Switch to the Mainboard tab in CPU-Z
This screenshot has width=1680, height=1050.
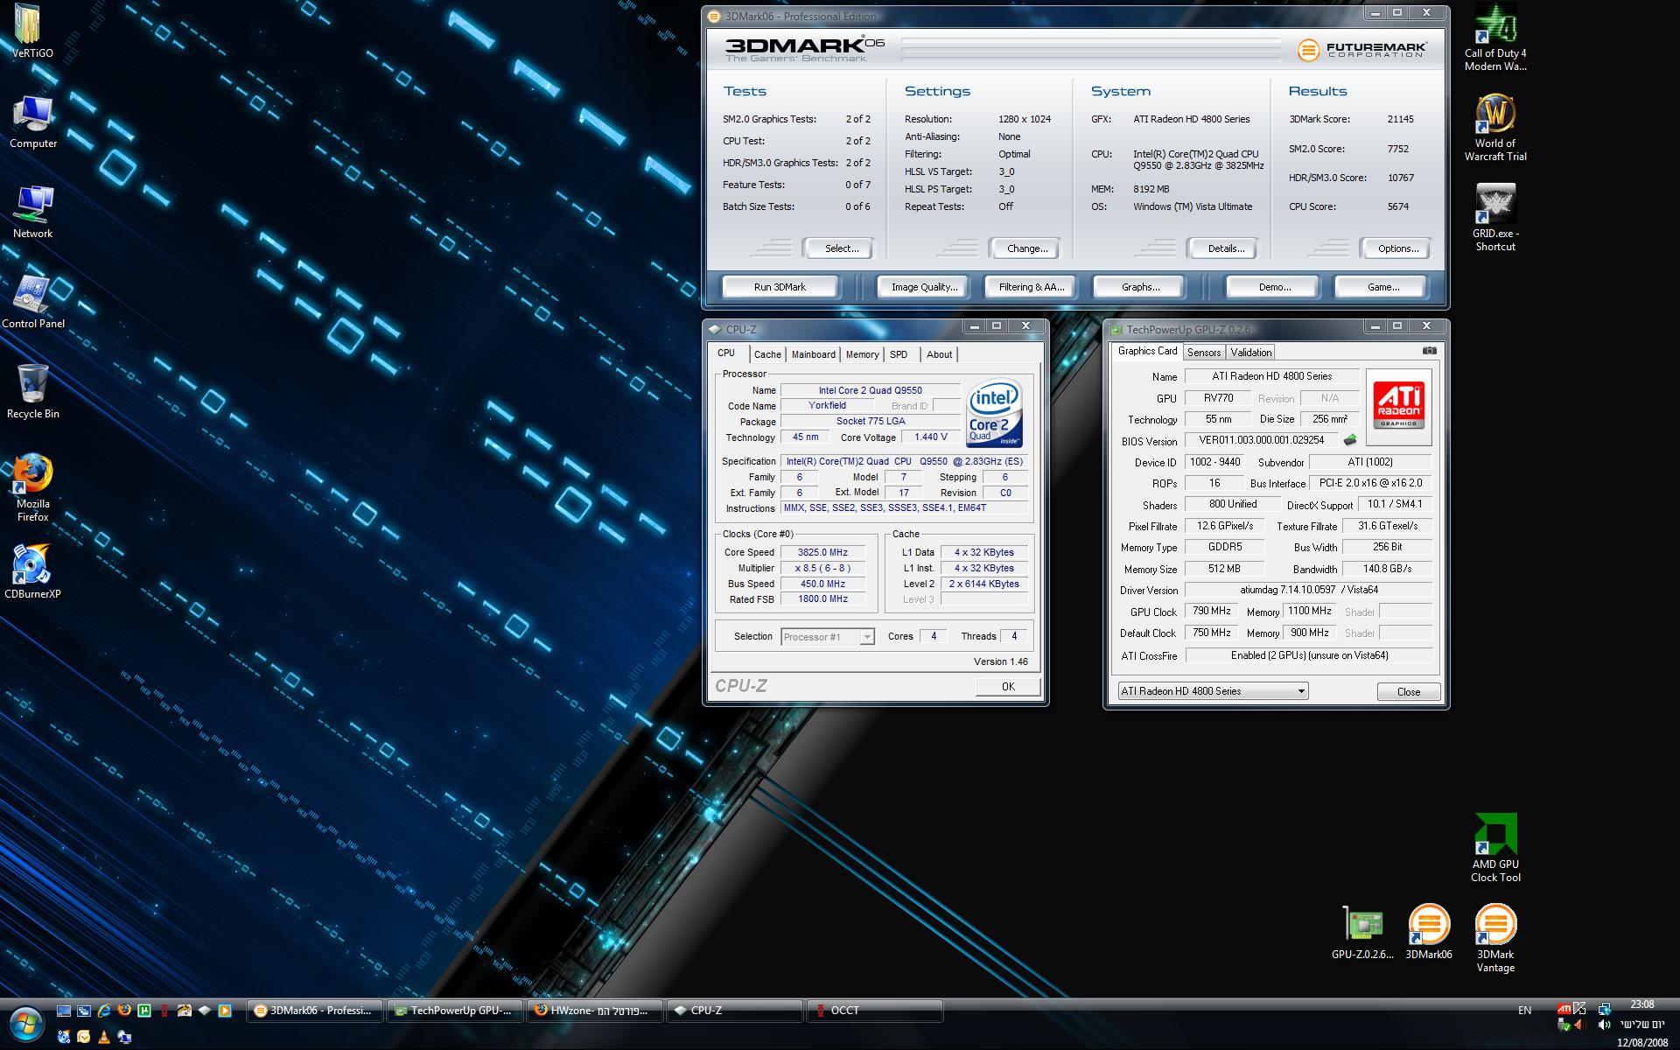pyautogui.click(x=813, y=354)
